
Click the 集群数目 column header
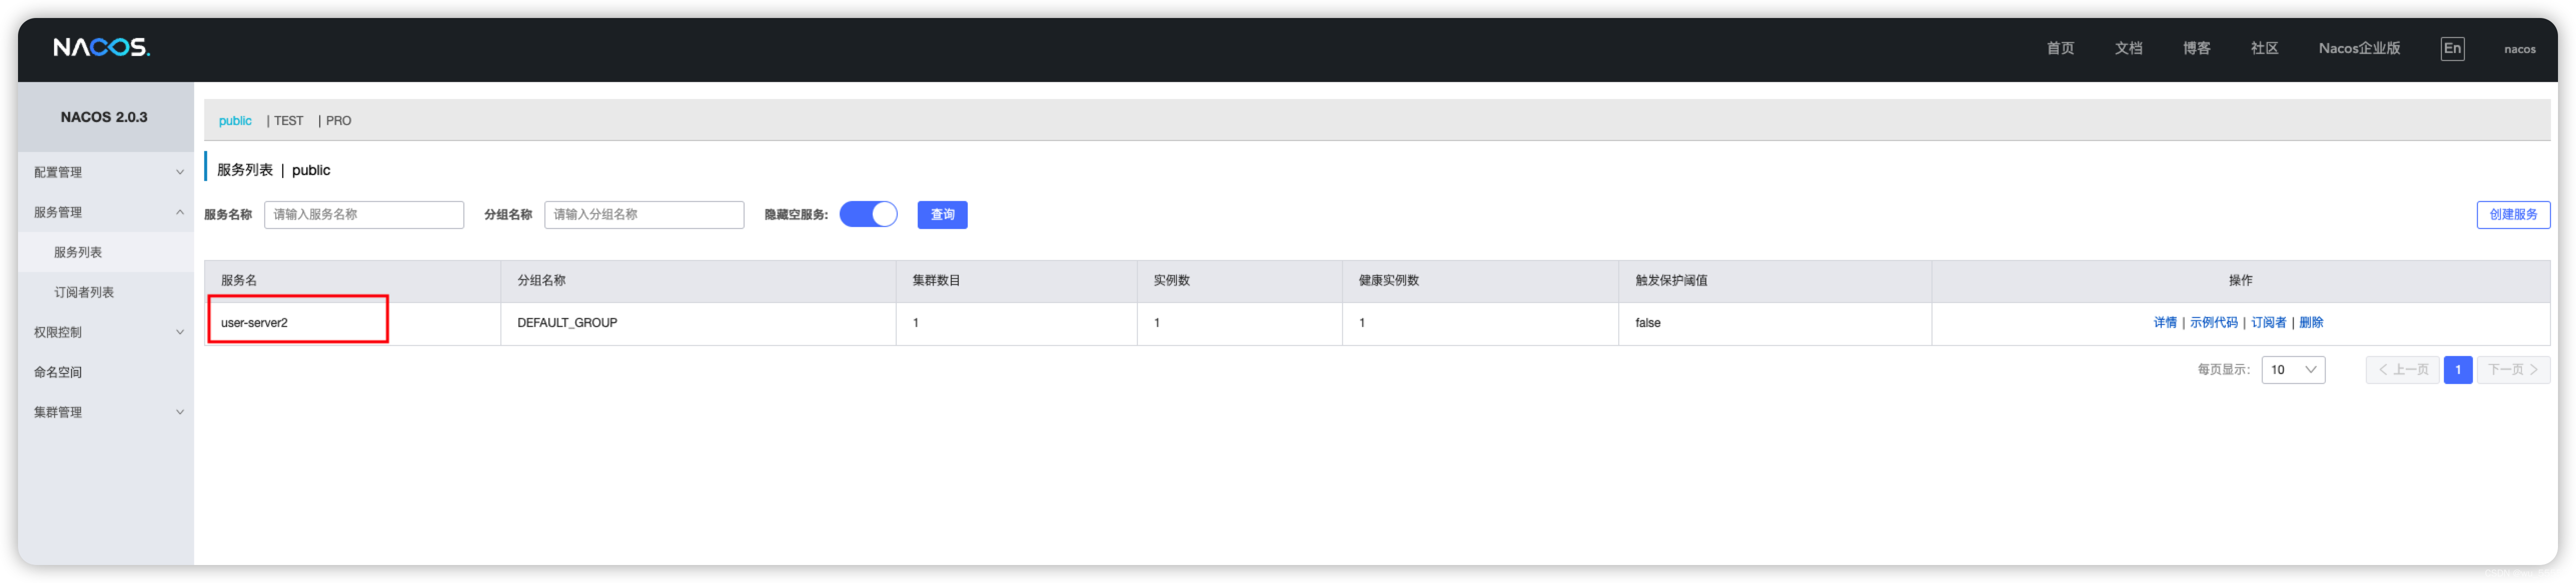point(1016,281)
